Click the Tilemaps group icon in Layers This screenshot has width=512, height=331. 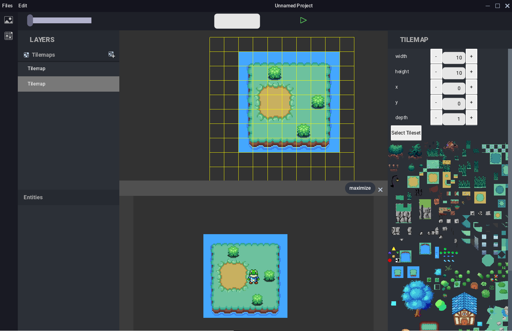pos(26,55)
